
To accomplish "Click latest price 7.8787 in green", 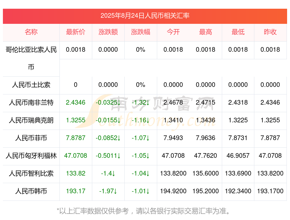I will tap(76, 138).
